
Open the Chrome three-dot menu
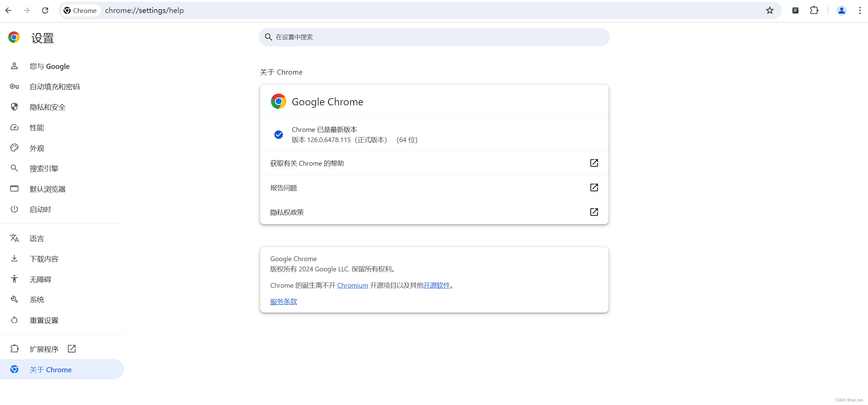point(860,11)
